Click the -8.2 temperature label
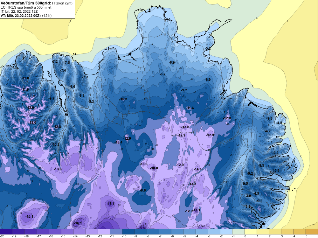The image size is (318, 238). click(162, 74)
